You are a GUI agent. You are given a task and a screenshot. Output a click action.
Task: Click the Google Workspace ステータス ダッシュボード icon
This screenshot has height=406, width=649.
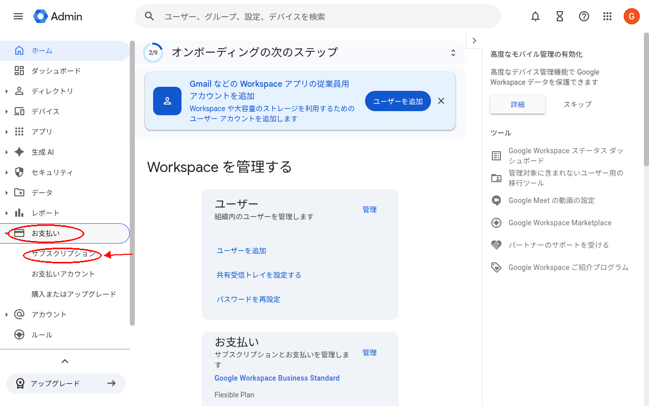point(496,155)
